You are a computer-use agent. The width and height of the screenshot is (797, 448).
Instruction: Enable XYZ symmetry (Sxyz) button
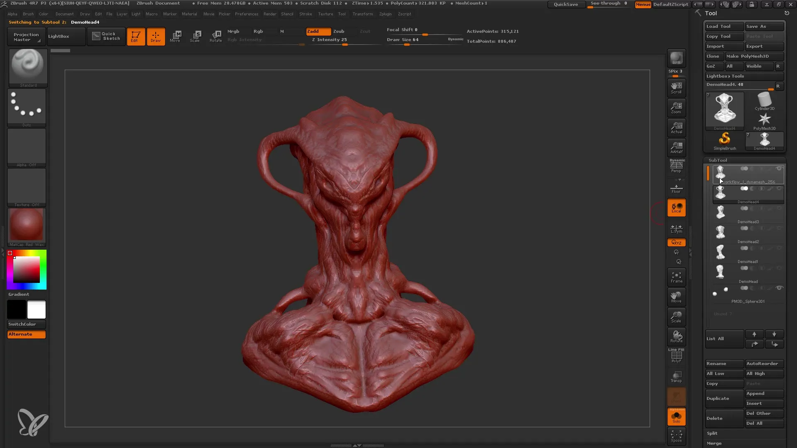point(677,242)
